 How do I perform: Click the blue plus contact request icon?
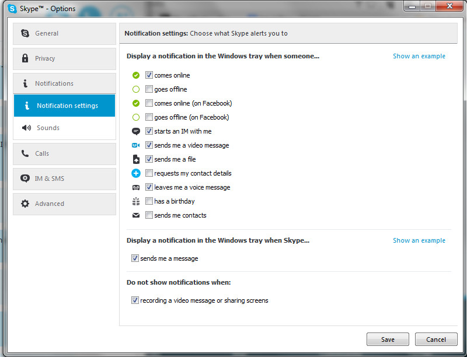coord(136,173)
